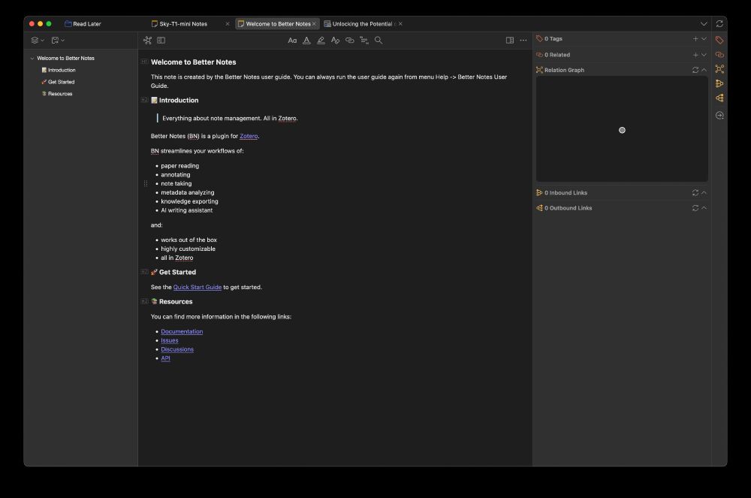Image resolution: width=751 pixels, height=498 pixels.
Task: Refresh the Inbound Links section
Action: point(695,192)
